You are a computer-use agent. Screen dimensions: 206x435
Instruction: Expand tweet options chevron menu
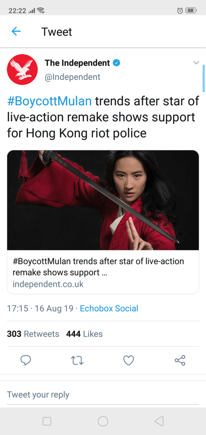point(196,62)
